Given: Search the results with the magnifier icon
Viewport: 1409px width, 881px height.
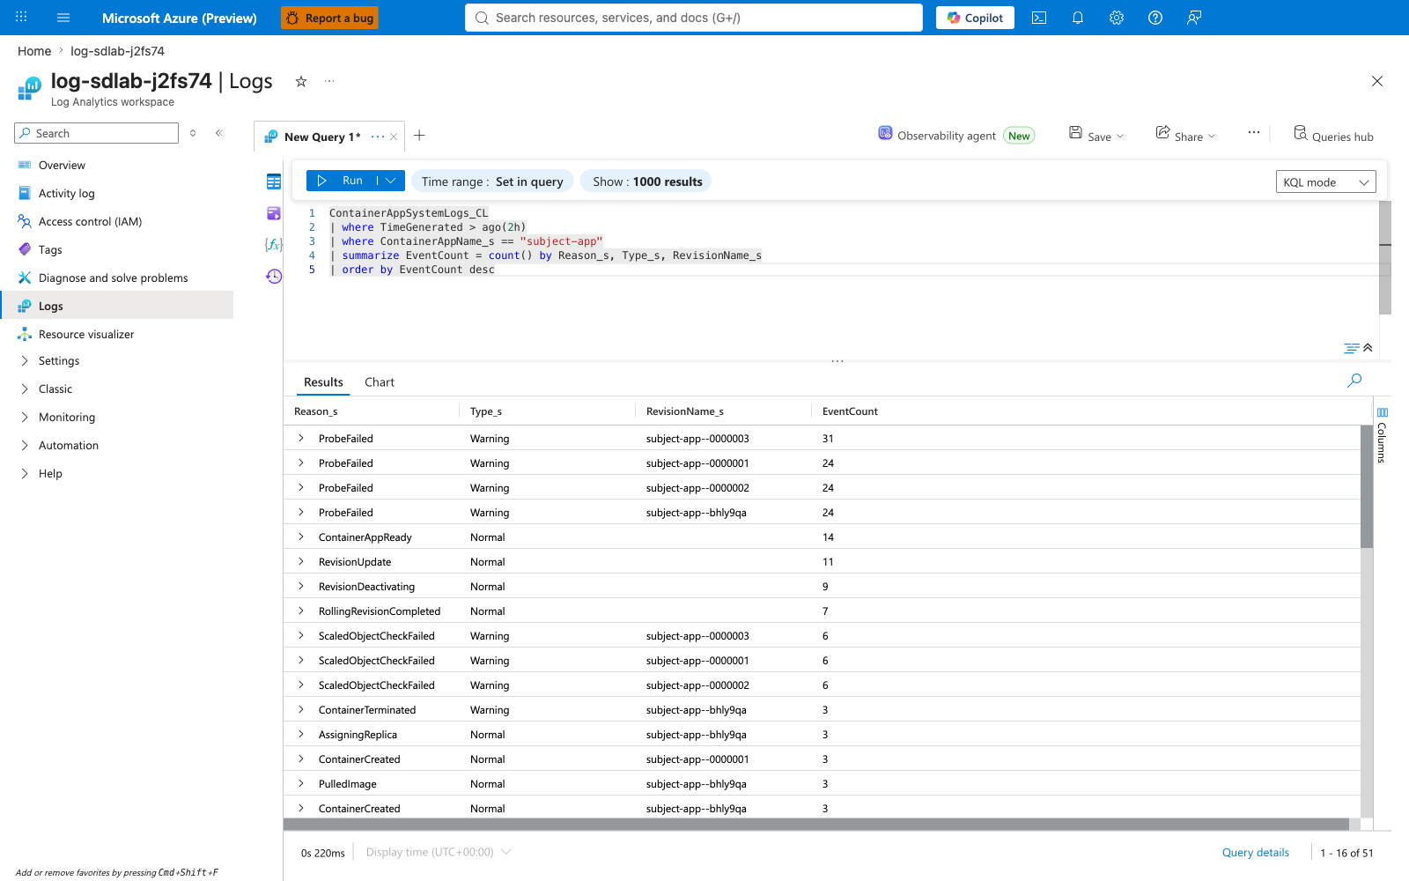Looking at the screenshot, I should (x=1354, y=381).
